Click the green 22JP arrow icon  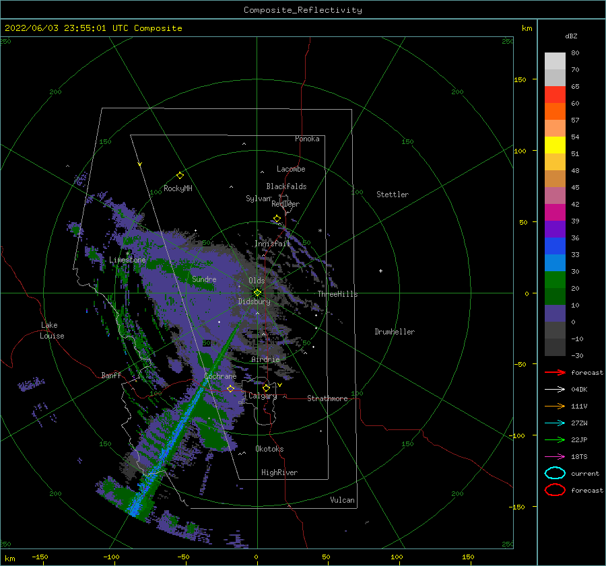[x=555, y=439]
